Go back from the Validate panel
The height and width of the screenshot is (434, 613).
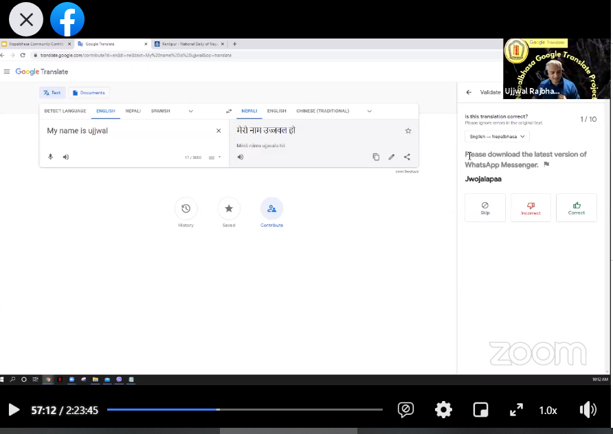coord(469,92)
